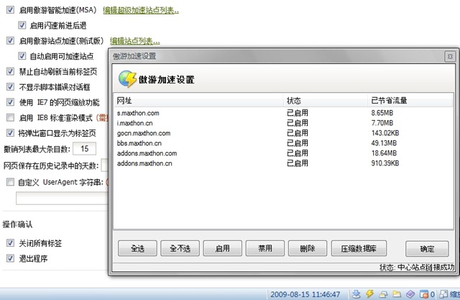Click the 撤销列表最大条目数 field showing 15

click(85, 149)
